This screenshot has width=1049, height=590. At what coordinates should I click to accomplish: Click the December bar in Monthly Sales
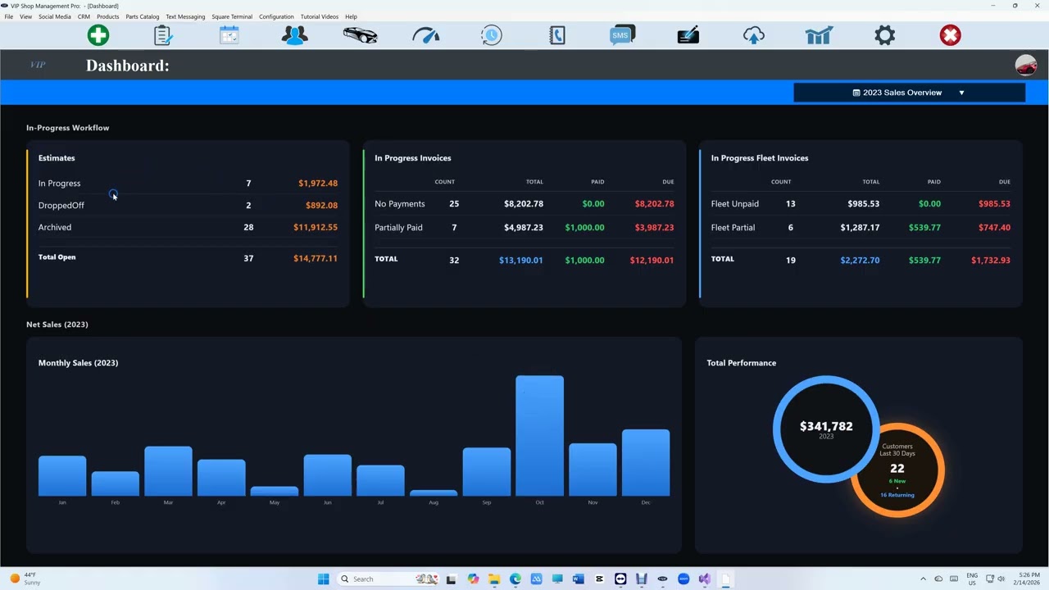point(646,463)
